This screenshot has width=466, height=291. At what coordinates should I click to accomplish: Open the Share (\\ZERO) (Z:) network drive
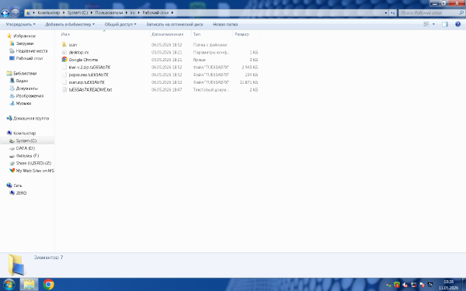(33, 163)
